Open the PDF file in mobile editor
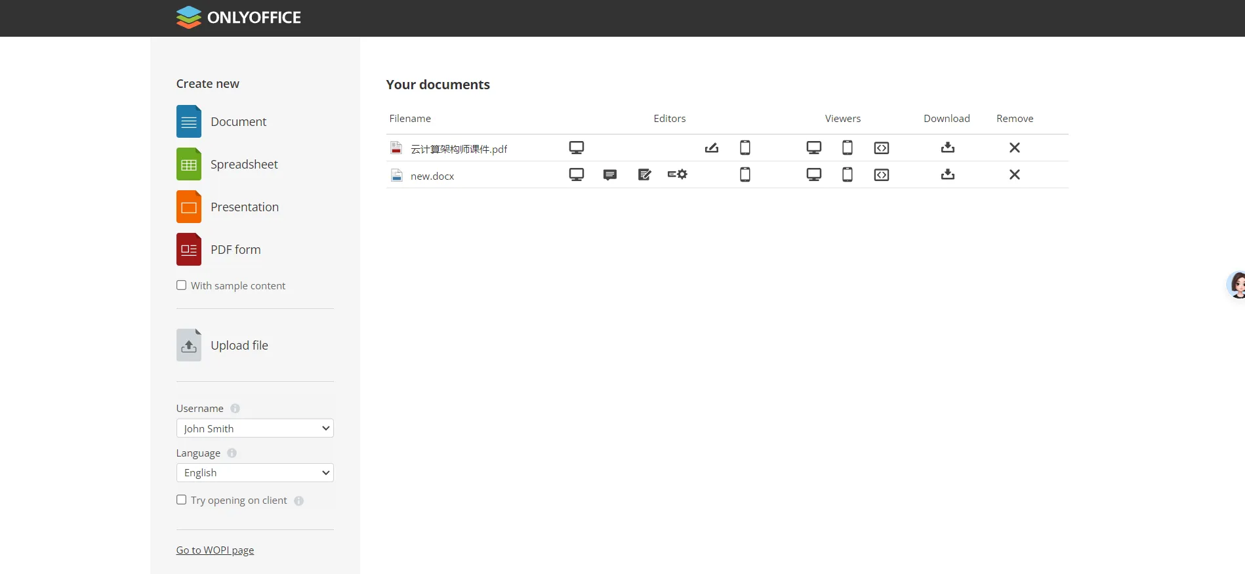 pyautogui.click(x=745, y=148)
